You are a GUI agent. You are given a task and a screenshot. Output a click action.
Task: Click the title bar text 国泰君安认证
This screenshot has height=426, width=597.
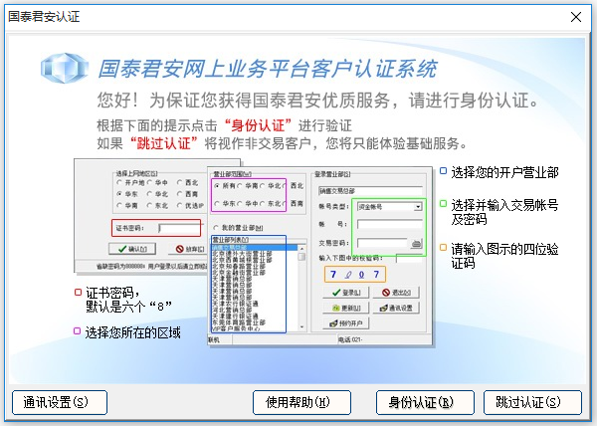pos(44,17)
